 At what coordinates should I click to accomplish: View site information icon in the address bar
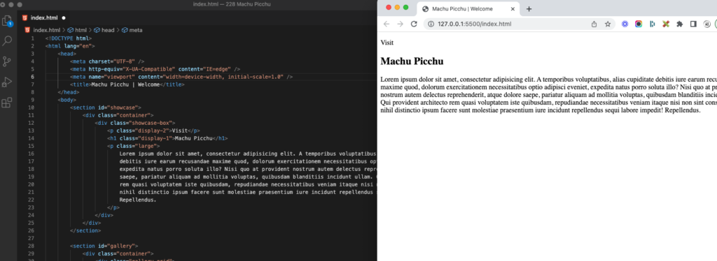coord(431,24)
